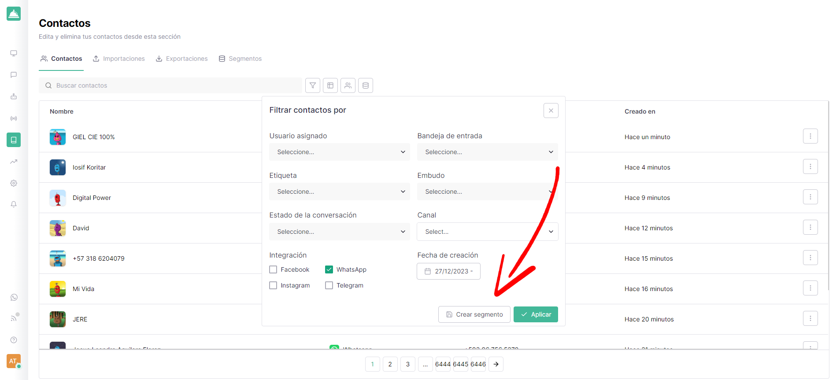Screen dimensions: 840x380
Task: Go to page 6446
Action: click(478, 364)
